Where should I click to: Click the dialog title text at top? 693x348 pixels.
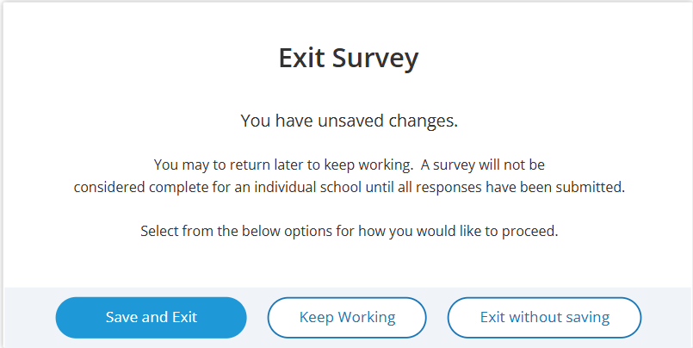coord(349,58)
